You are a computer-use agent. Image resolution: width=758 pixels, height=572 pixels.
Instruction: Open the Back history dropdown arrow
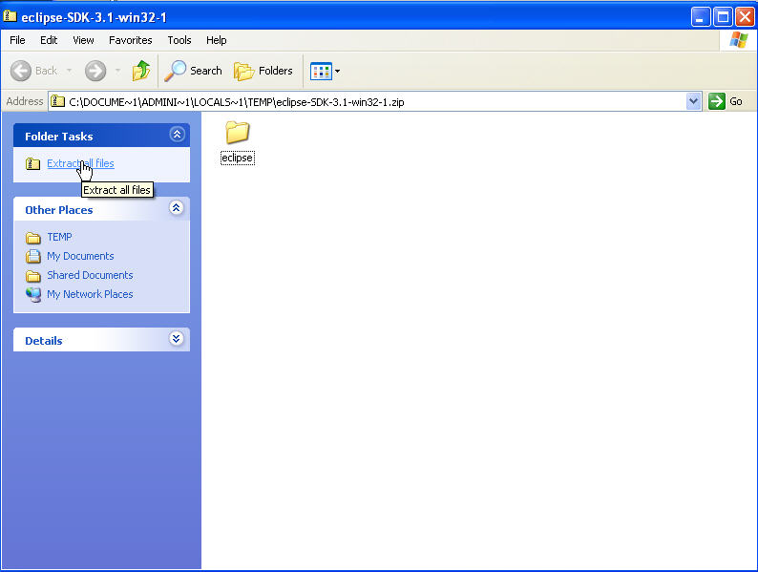point(69,71)
